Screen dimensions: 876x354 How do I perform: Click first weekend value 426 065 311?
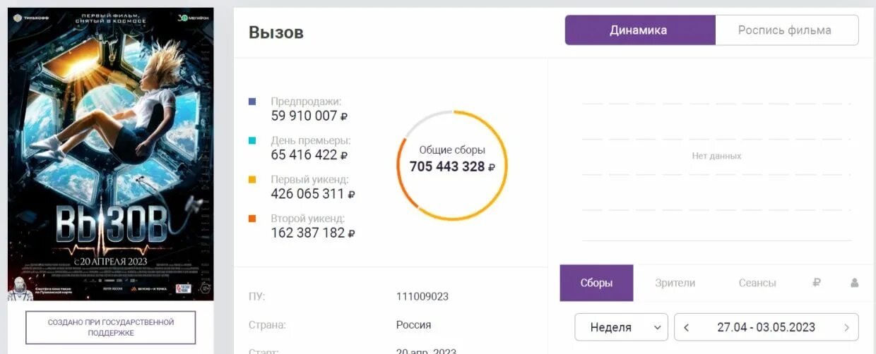(313, 193)
